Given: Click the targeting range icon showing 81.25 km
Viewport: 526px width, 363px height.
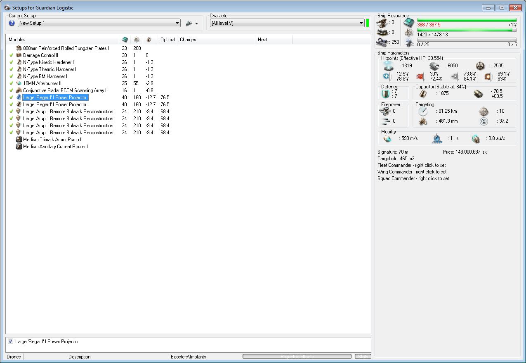Looking at the screenshot, I should [x=423, y=112].
